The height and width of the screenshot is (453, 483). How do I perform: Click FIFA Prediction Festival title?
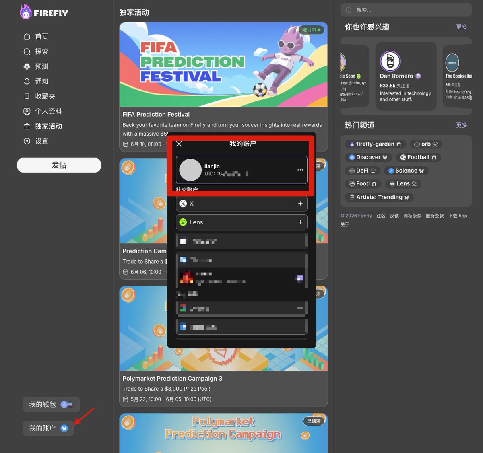156,114
